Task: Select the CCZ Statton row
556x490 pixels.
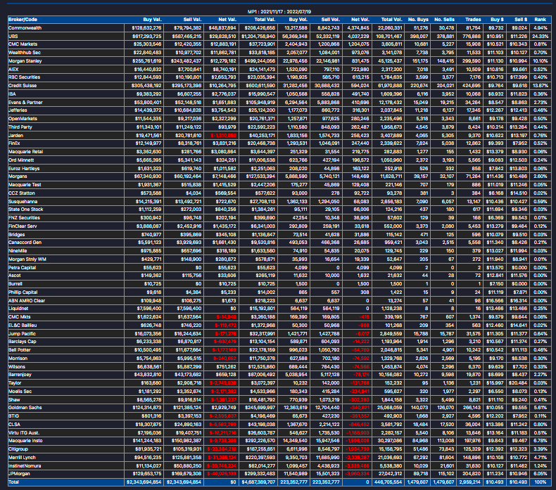Action: (x=279, y=193)
